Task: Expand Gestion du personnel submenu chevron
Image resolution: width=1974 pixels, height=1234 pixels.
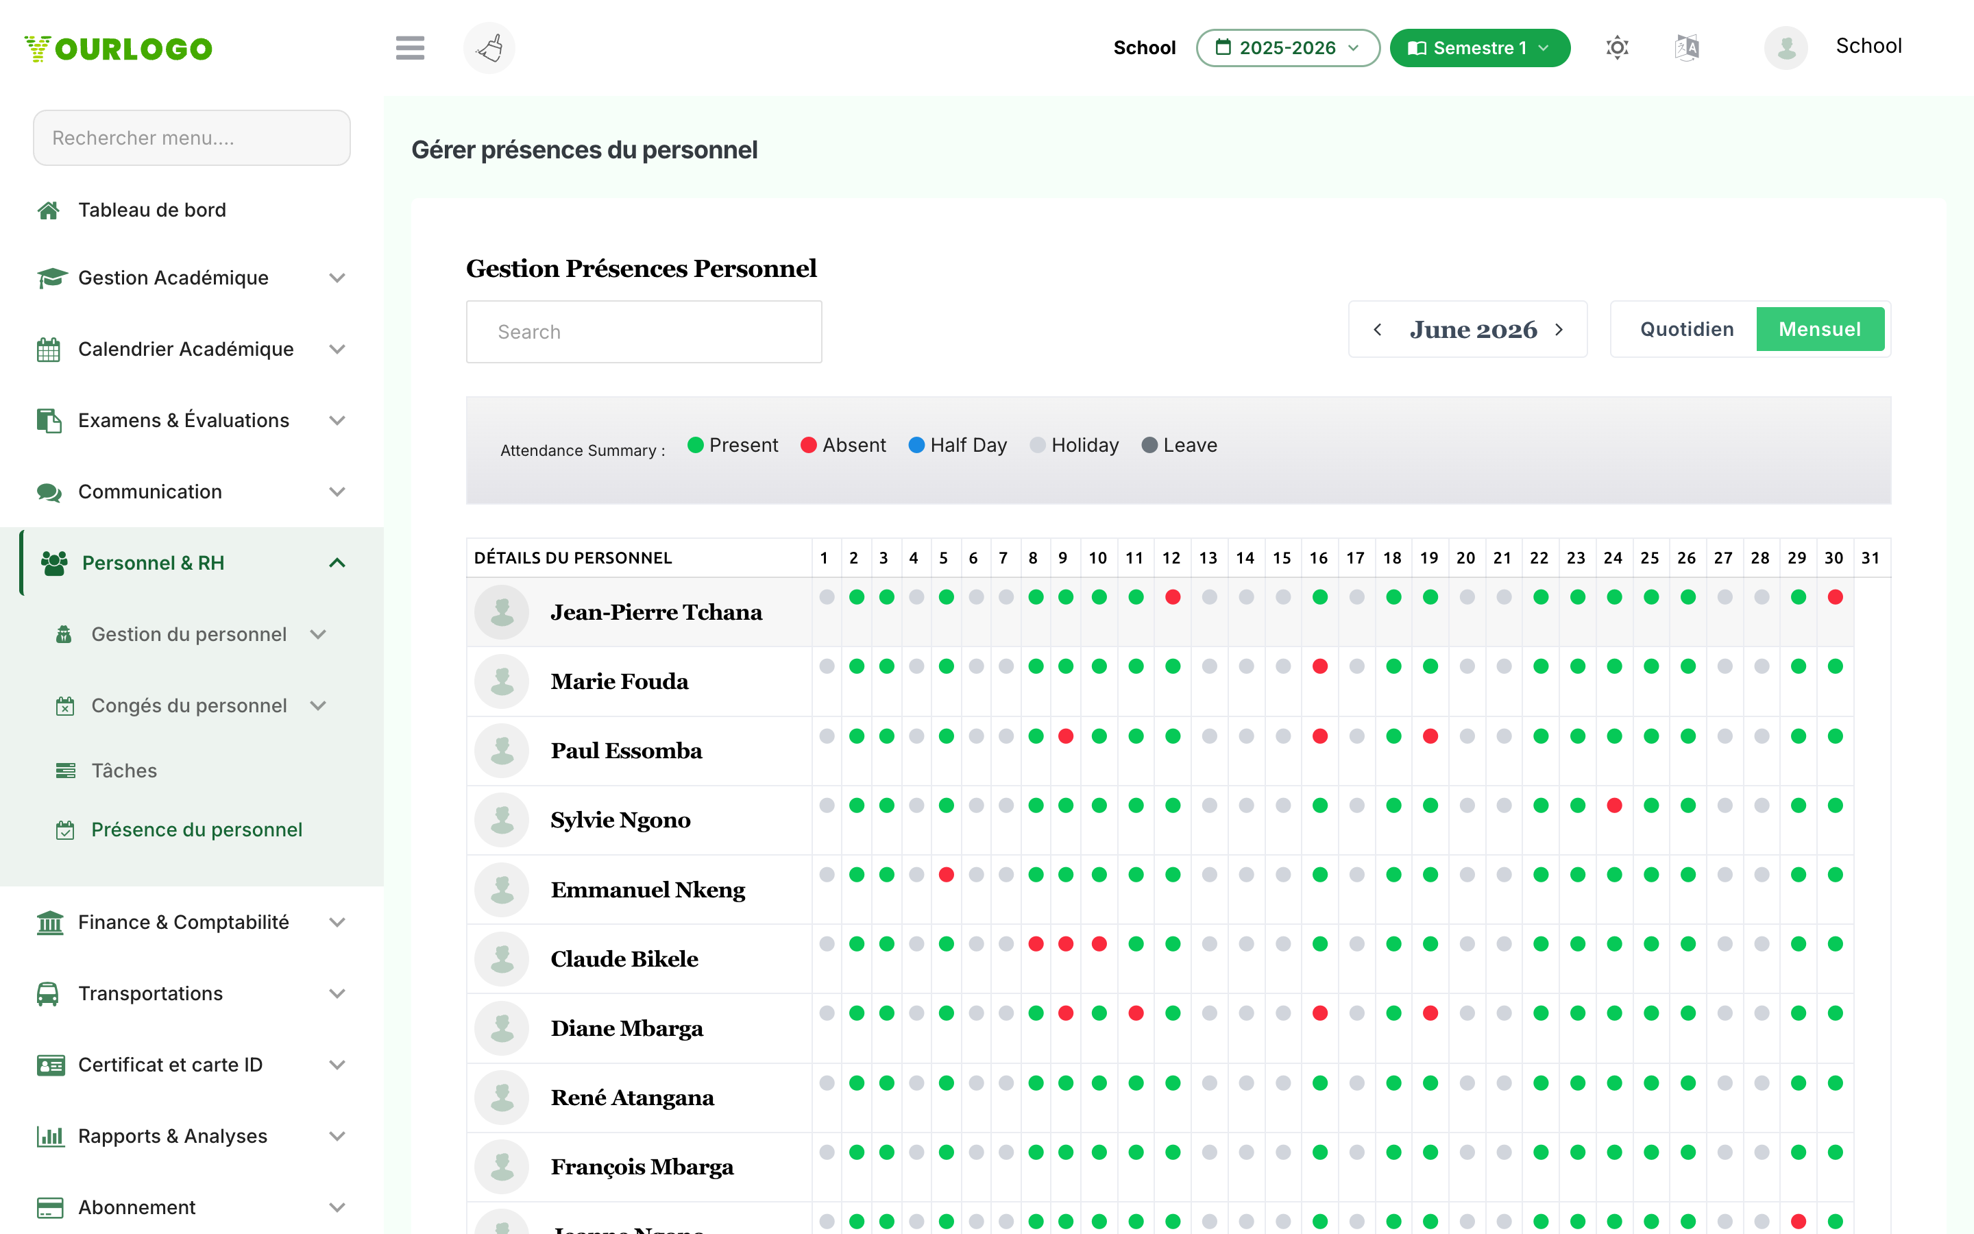Action: pyautogui.click(x=318, y=634)
